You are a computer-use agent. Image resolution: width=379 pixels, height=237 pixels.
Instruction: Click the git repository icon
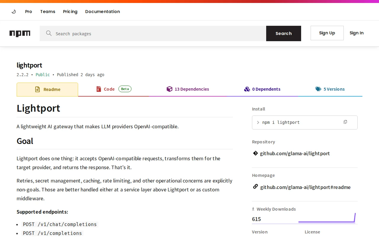pyautogui.click(x=255, y=153)
